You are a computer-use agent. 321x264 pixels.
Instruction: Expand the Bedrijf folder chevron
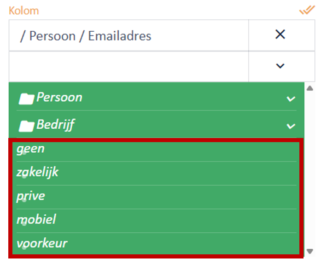pos(291,126)
